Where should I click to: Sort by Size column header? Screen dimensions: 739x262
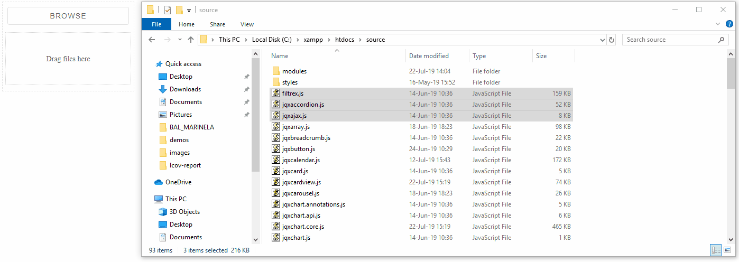coord(553,56)
